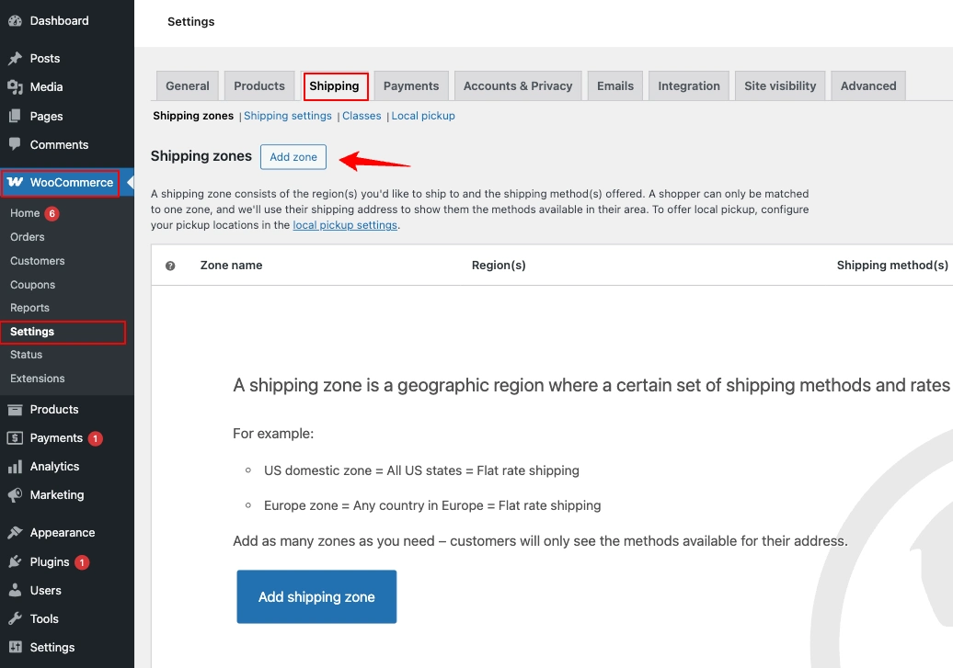Click the Analytics bar chart icon

(16, 467)
